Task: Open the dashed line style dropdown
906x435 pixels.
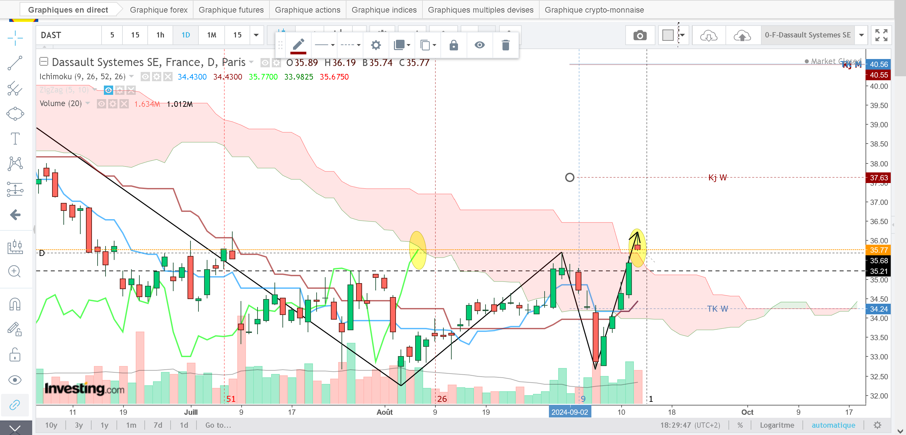Action: tap(350, 45)
